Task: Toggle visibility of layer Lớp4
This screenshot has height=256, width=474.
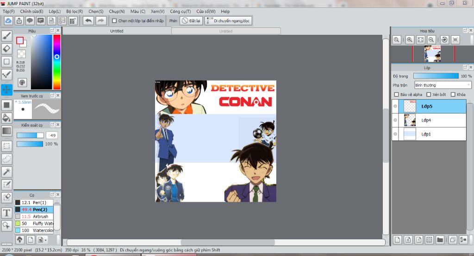Action: tap(395, 120)
